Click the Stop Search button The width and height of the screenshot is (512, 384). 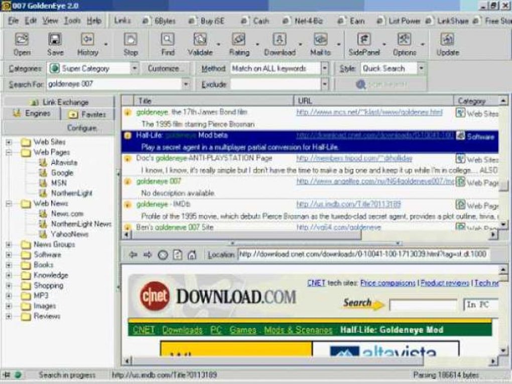click(x=381, y=84)
